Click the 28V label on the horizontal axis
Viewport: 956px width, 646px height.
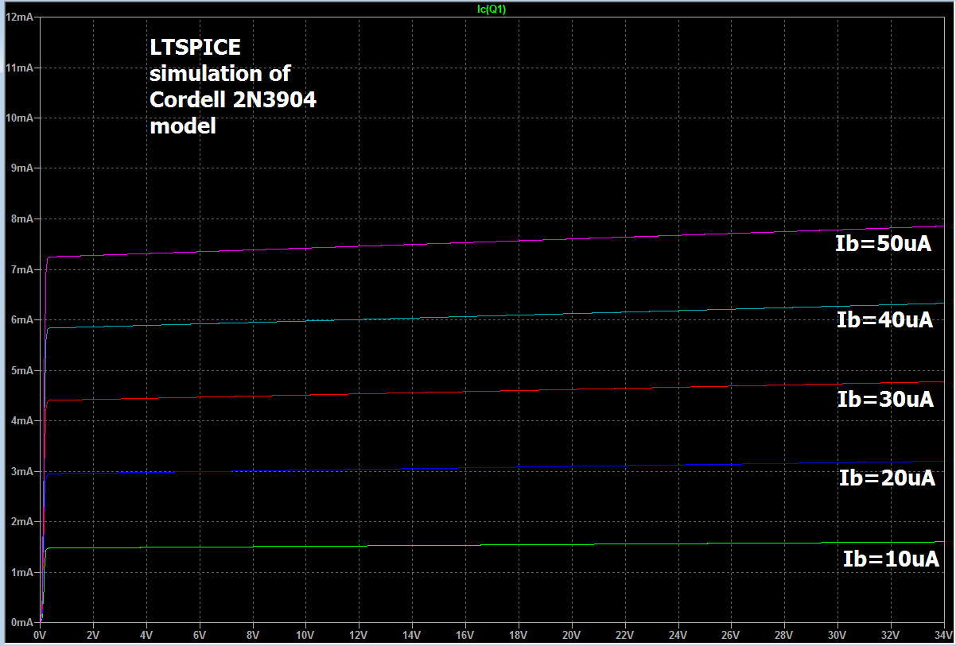click(784, 636)
